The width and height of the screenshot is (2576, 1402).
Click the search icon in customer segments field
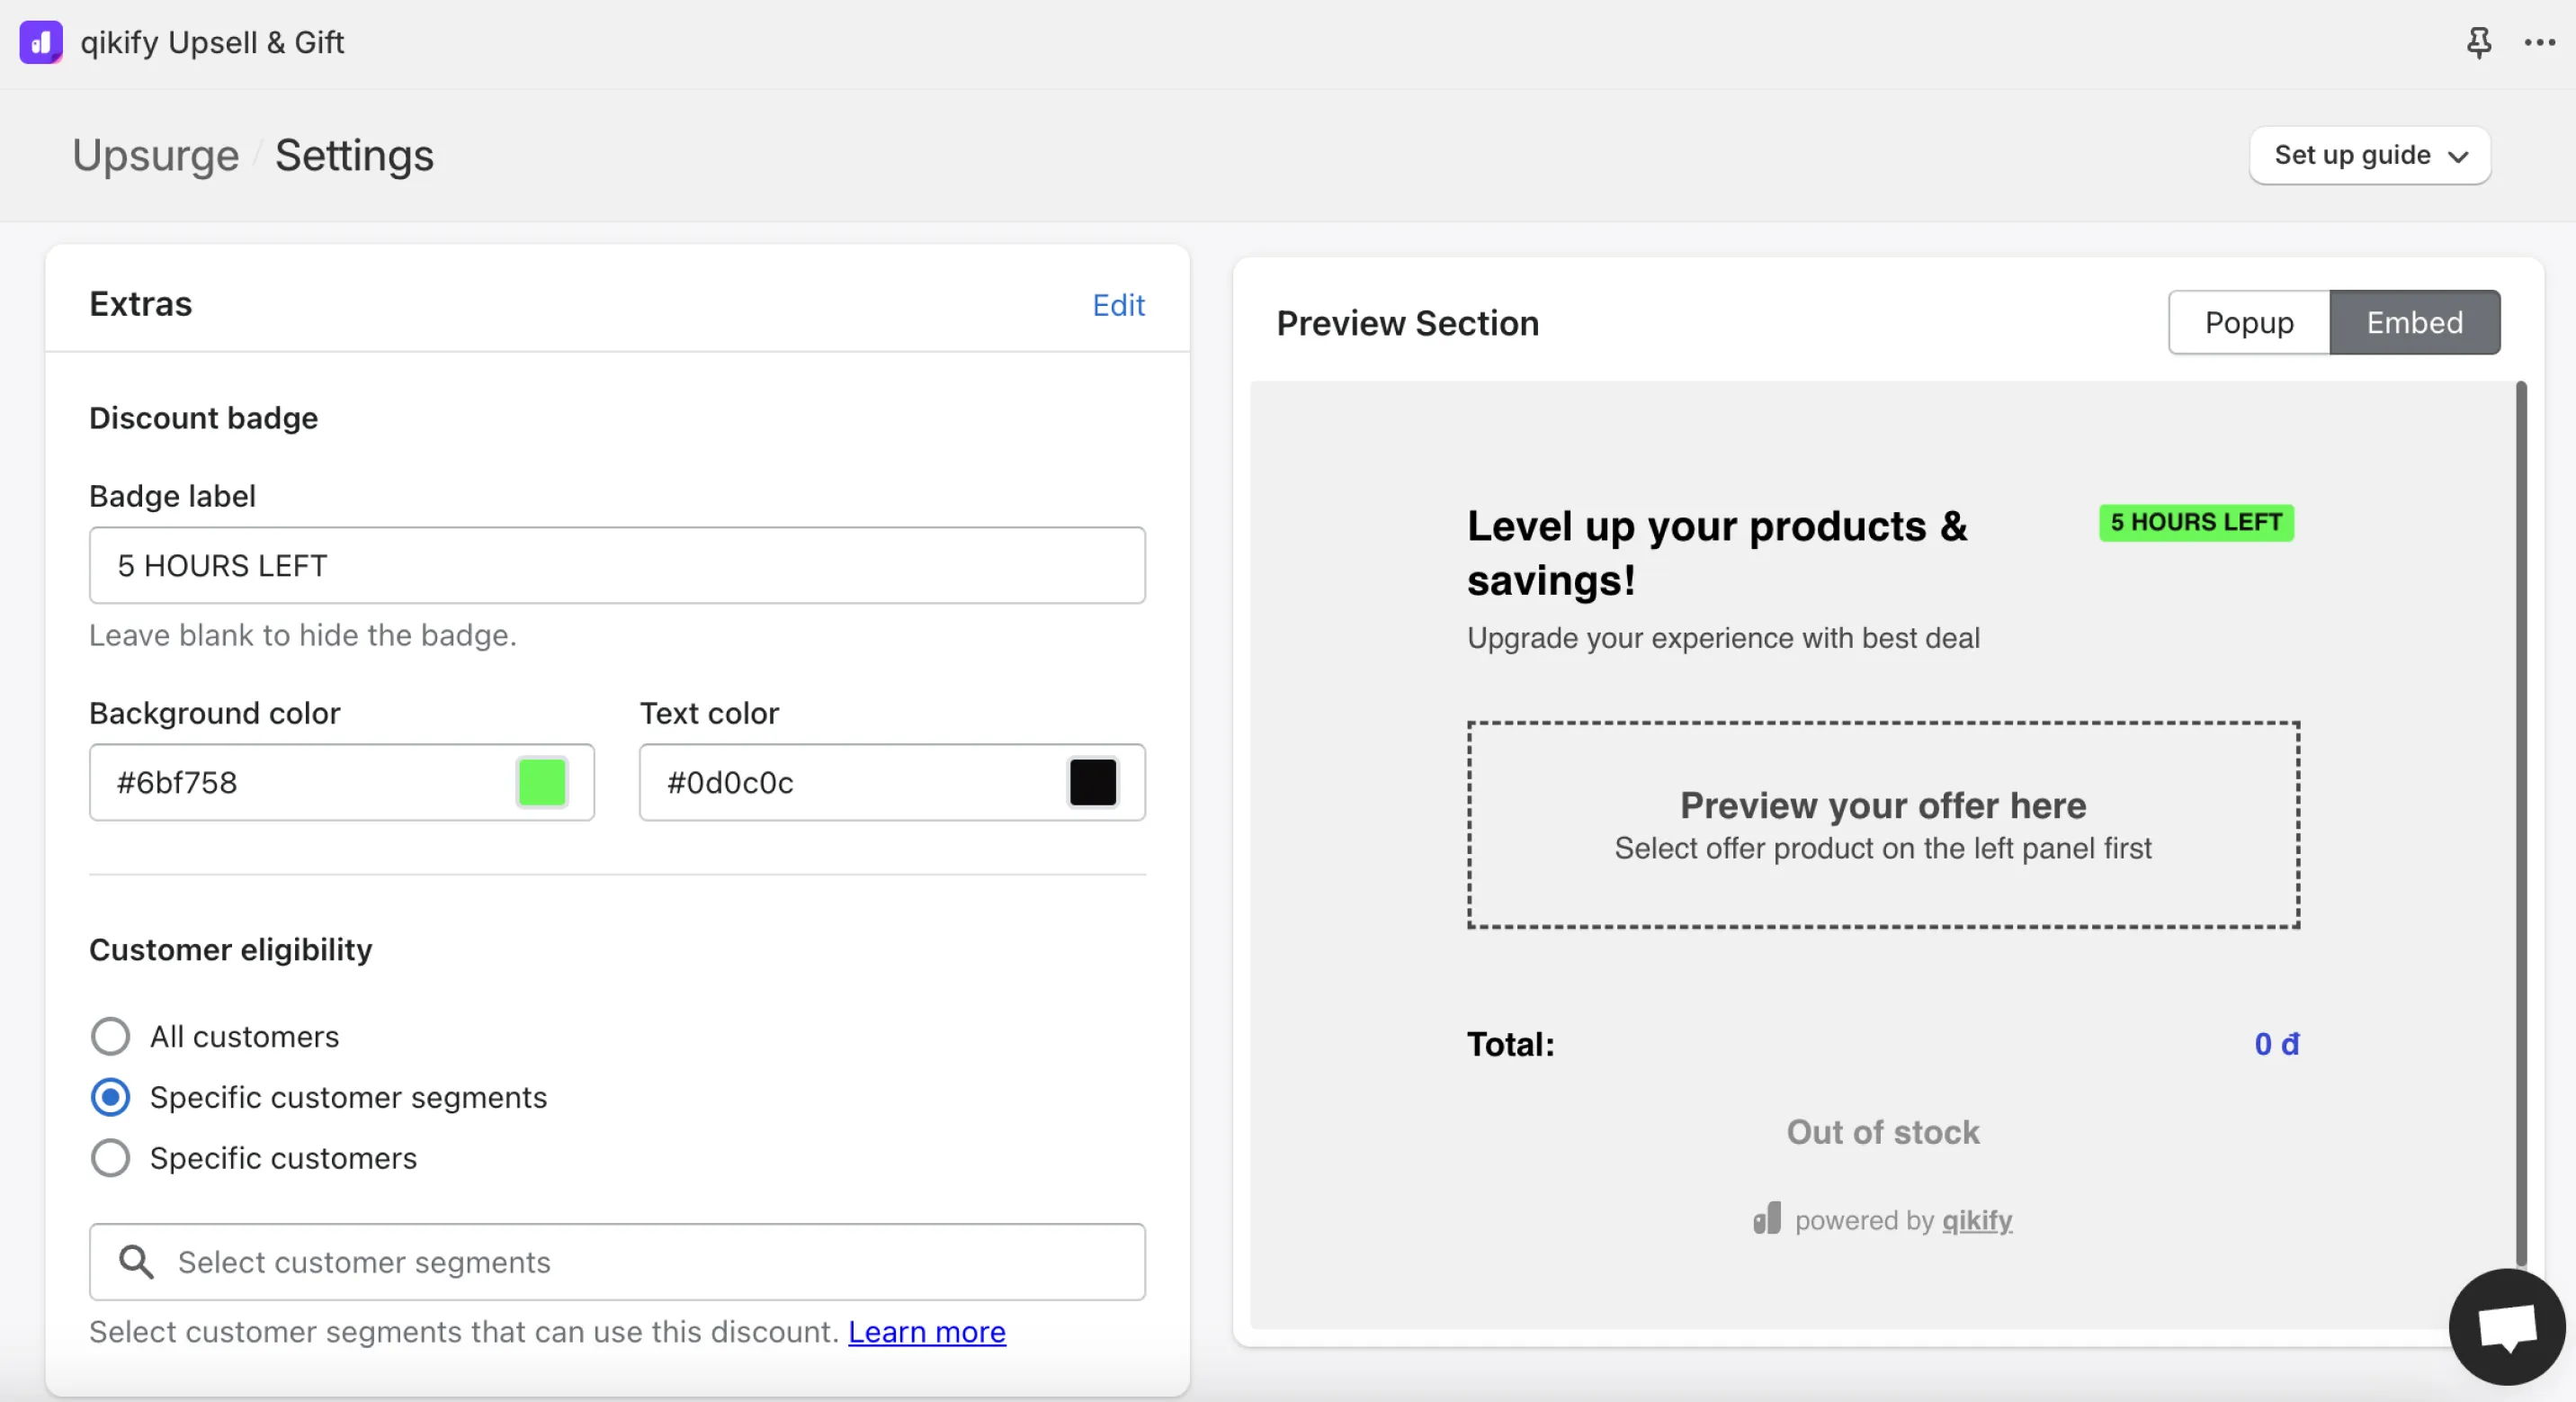(x=136, y=1262)
